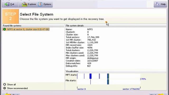Click the Total sectors value 17,766,399
Screen dimensions: 169x95
pos(93,37)
